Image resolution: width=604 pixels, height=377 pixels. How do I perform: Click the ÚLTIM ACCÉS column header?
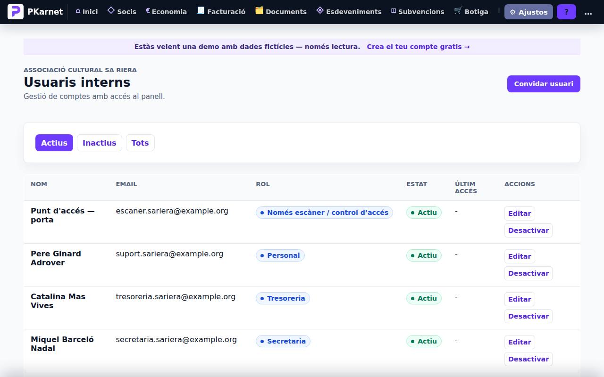coord(466,188)
